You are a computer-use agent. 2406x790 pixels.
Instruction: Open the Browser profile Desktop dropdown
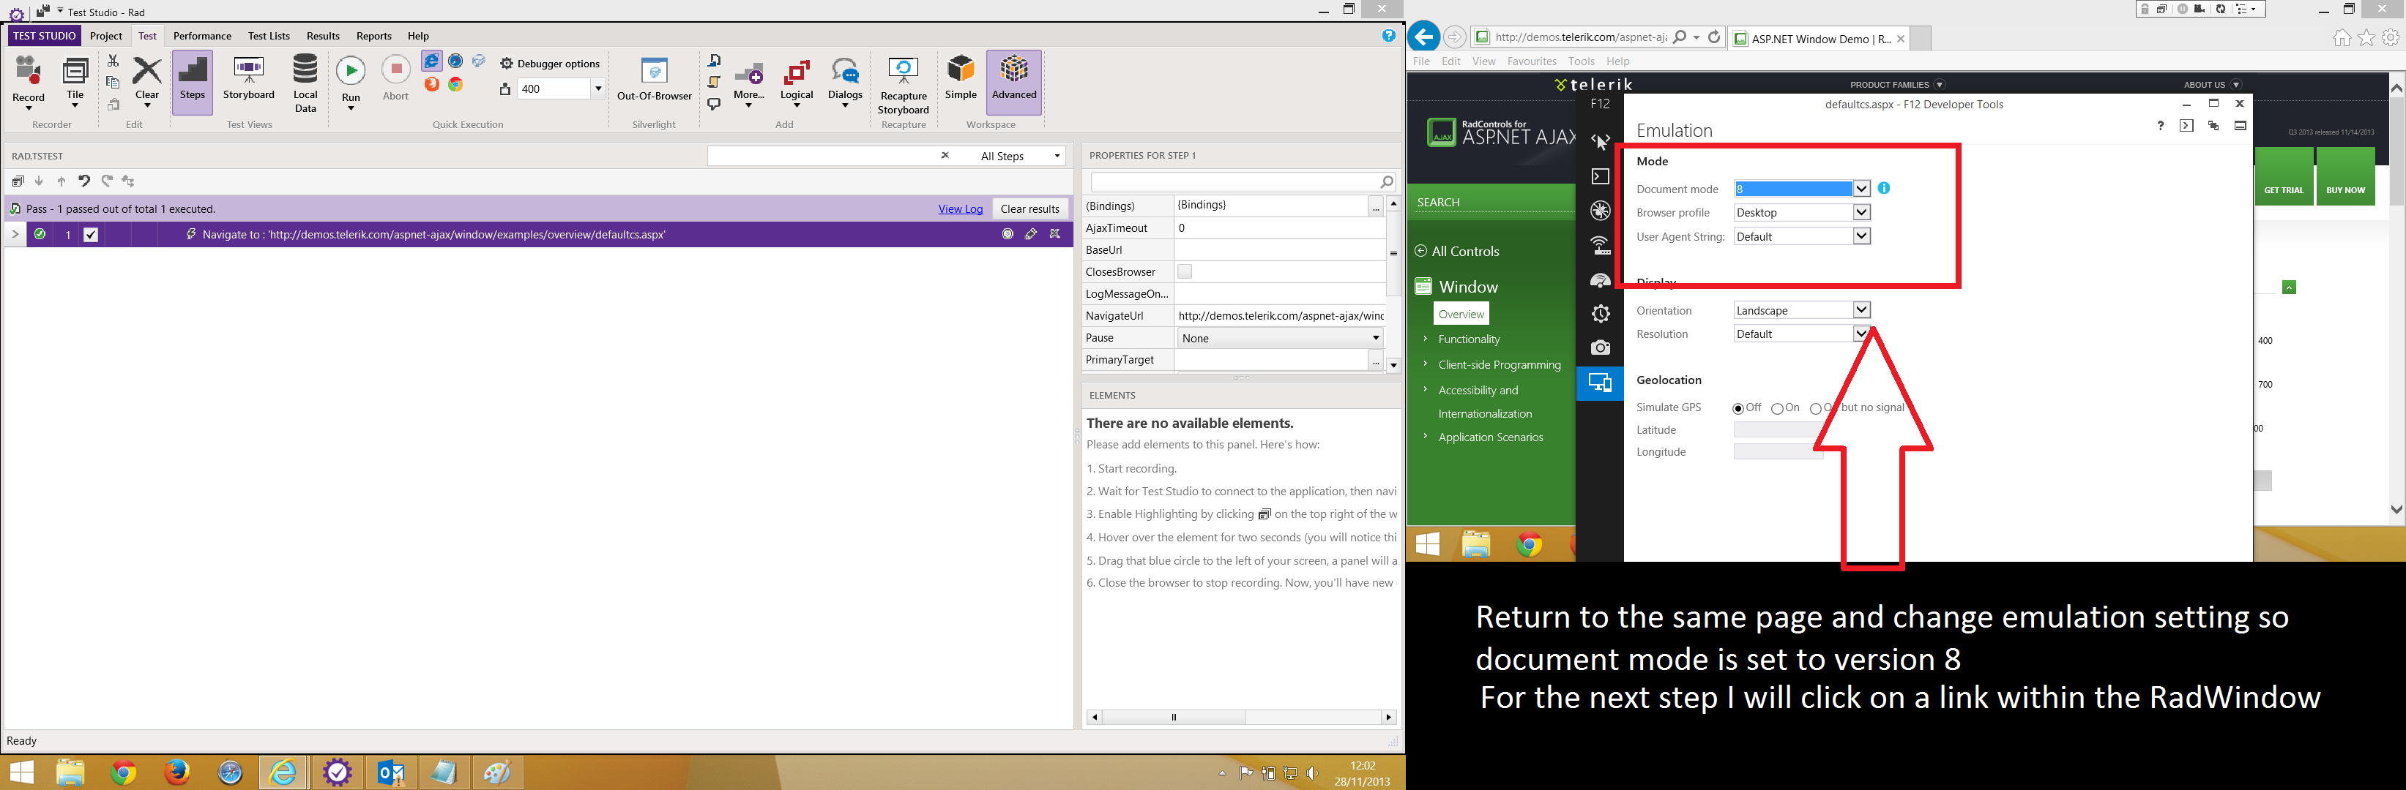(1802, 213)
